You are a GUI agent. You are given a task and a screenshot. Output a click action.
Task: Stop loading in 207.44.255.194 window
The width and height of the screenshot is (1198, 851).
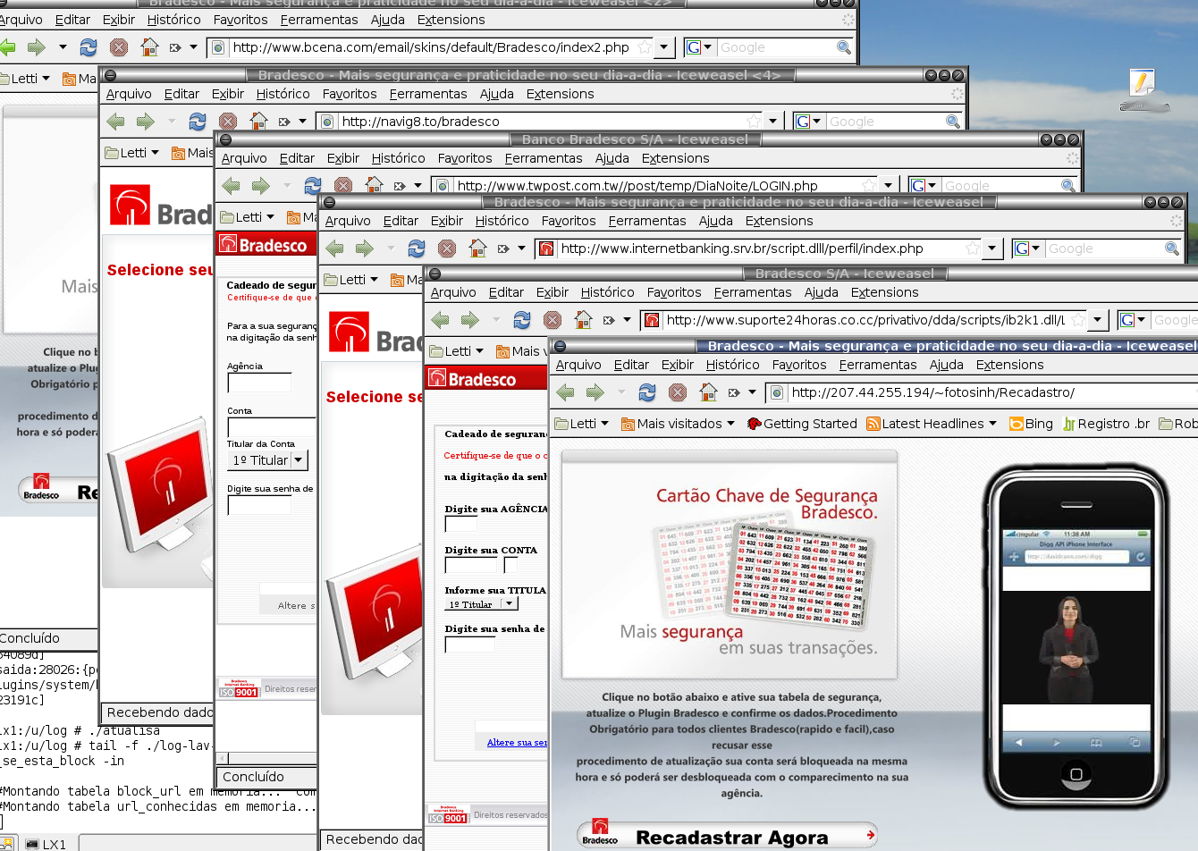pyautogui.click(x=678, y=392)
